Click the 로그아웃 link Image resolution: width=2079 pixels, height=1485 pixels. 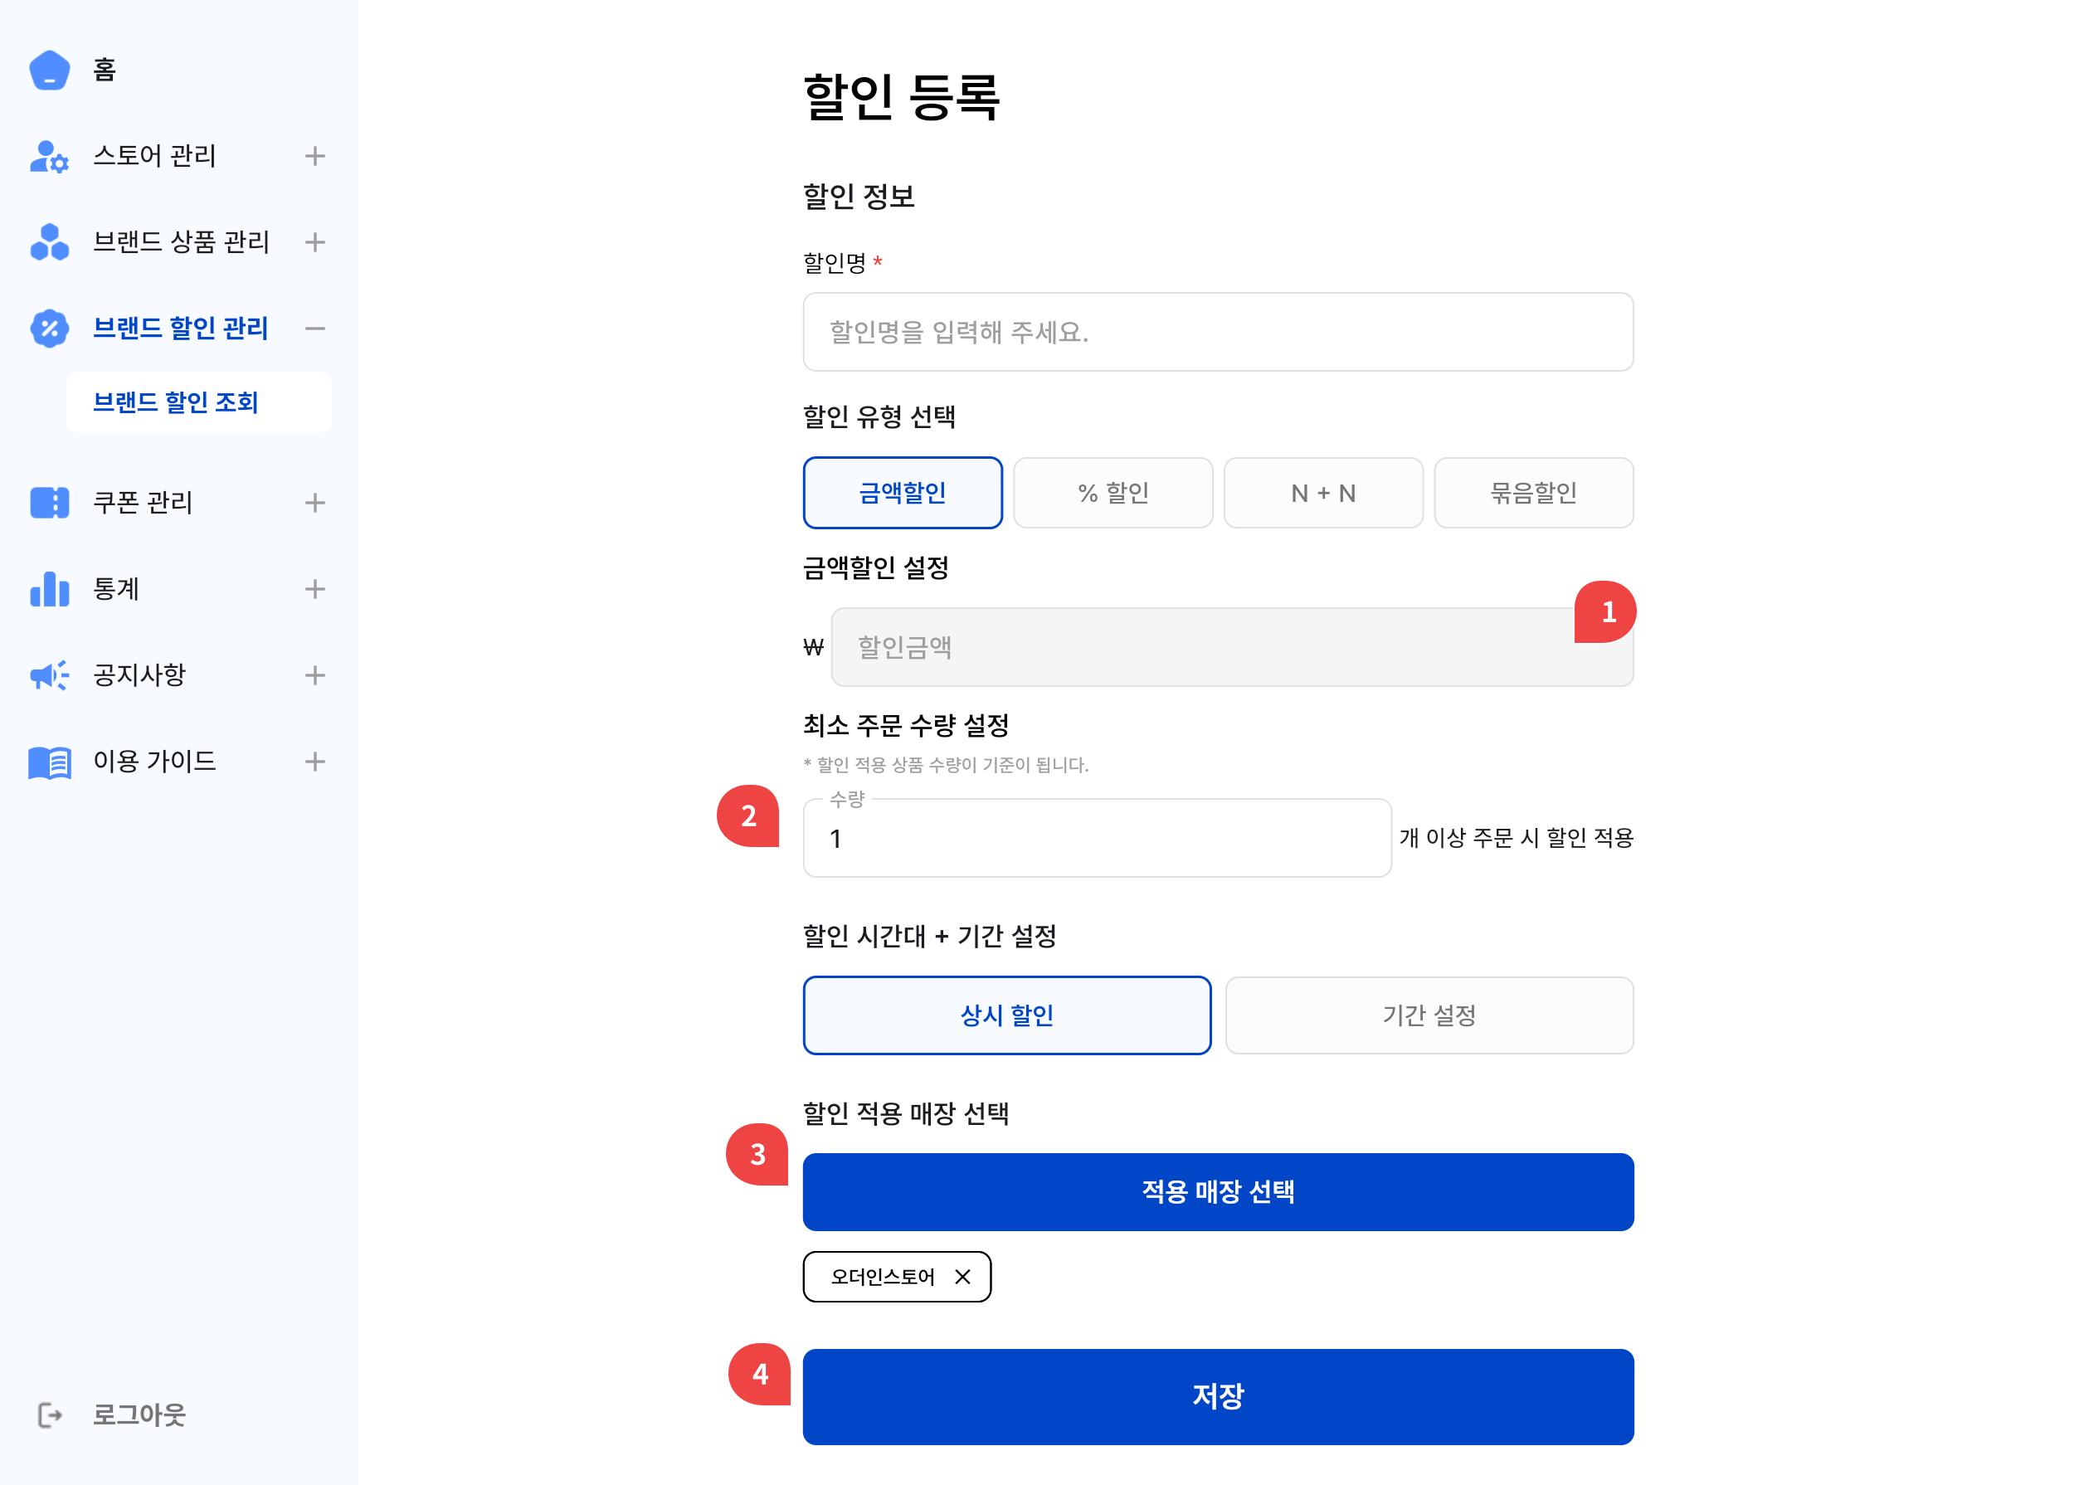tap(139, 1415)
